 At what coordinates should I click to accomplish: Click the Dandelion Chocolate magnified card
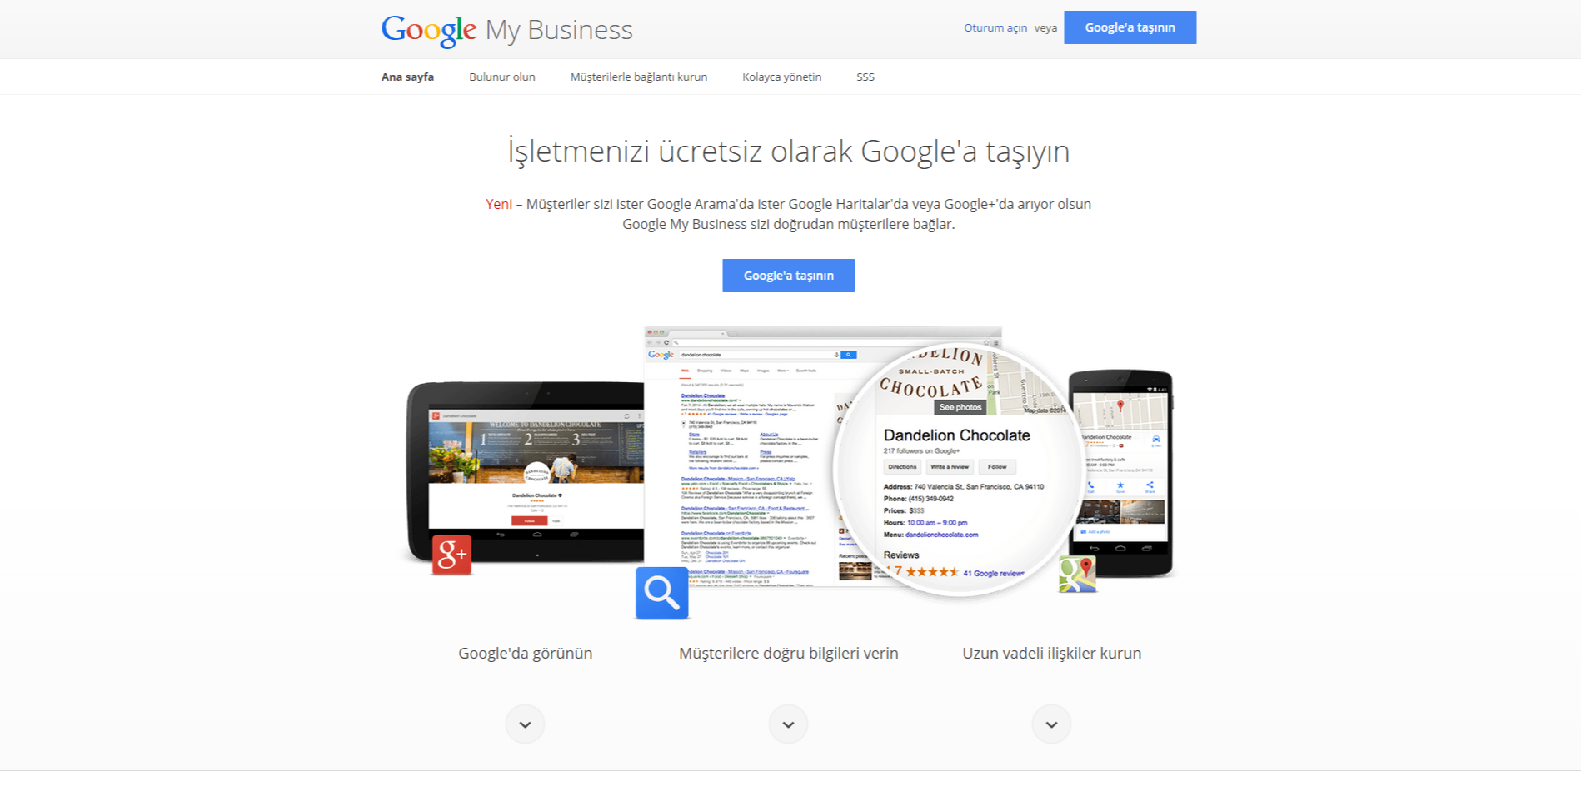pos(960,470)
